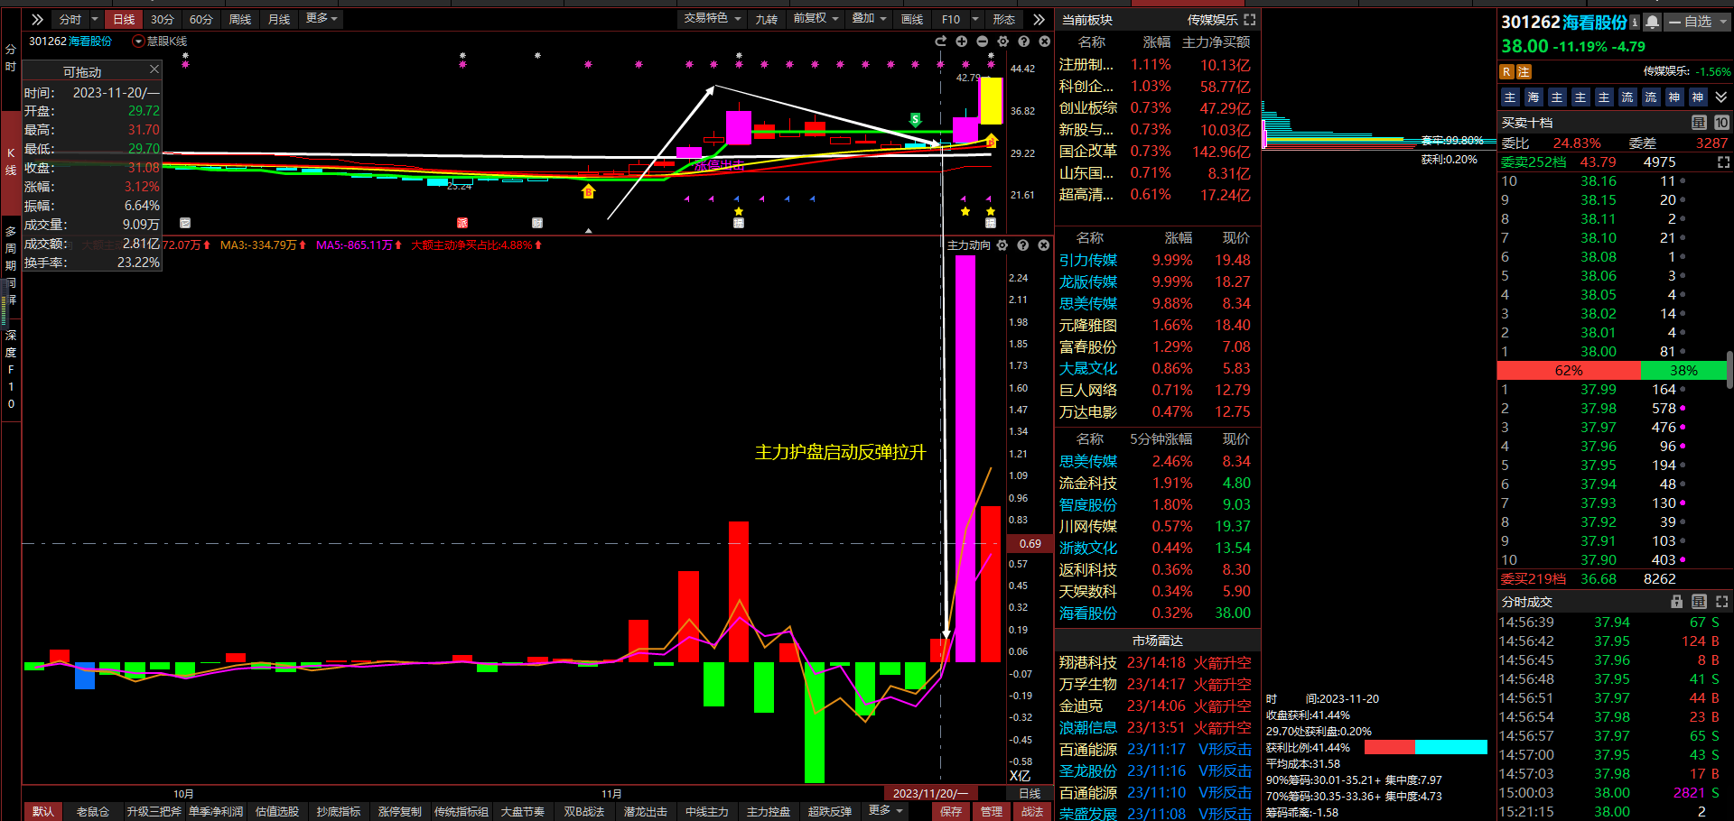Viewport: 1734px width, 821px height.
Task: Open the 交易特色 dropdown
Action: tap(713, 19)
